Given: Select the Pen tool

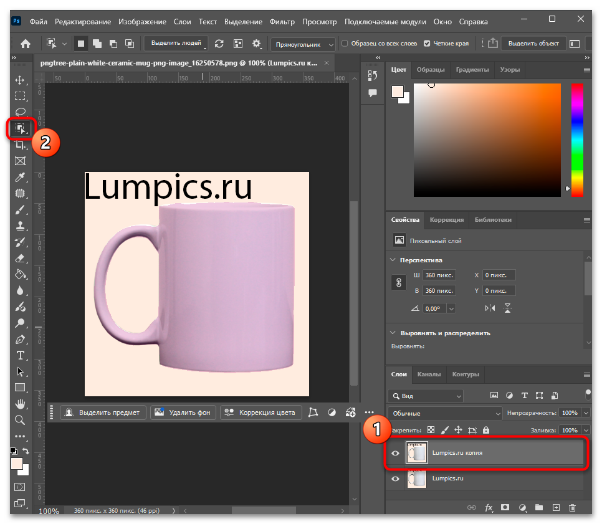Looking at the screenshot, I should coord(20,340).
